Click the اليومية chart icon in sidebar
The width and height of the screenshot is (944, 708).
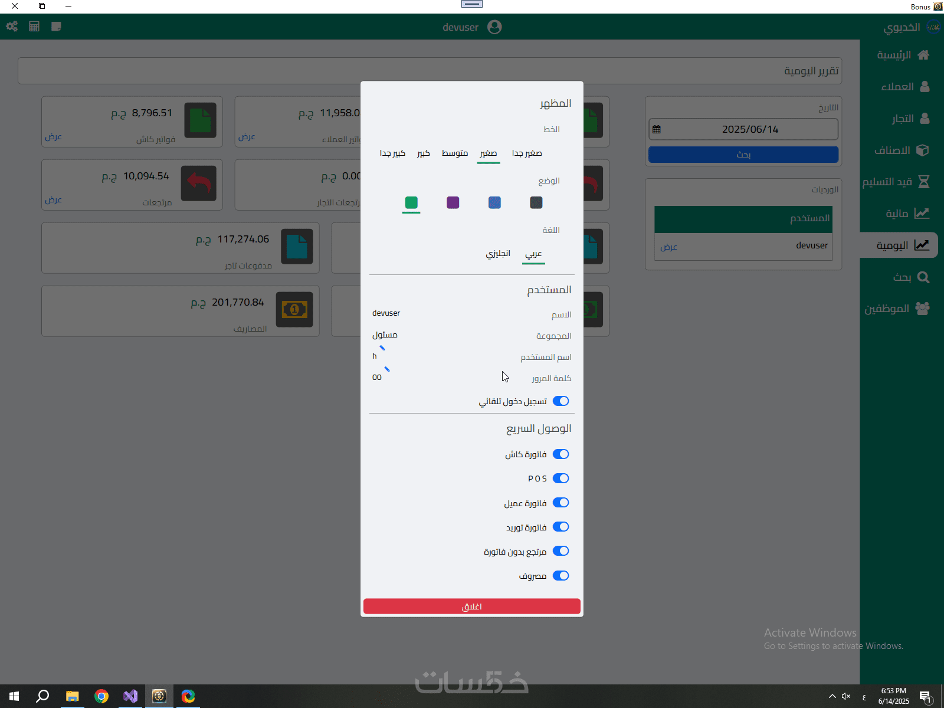922,245
